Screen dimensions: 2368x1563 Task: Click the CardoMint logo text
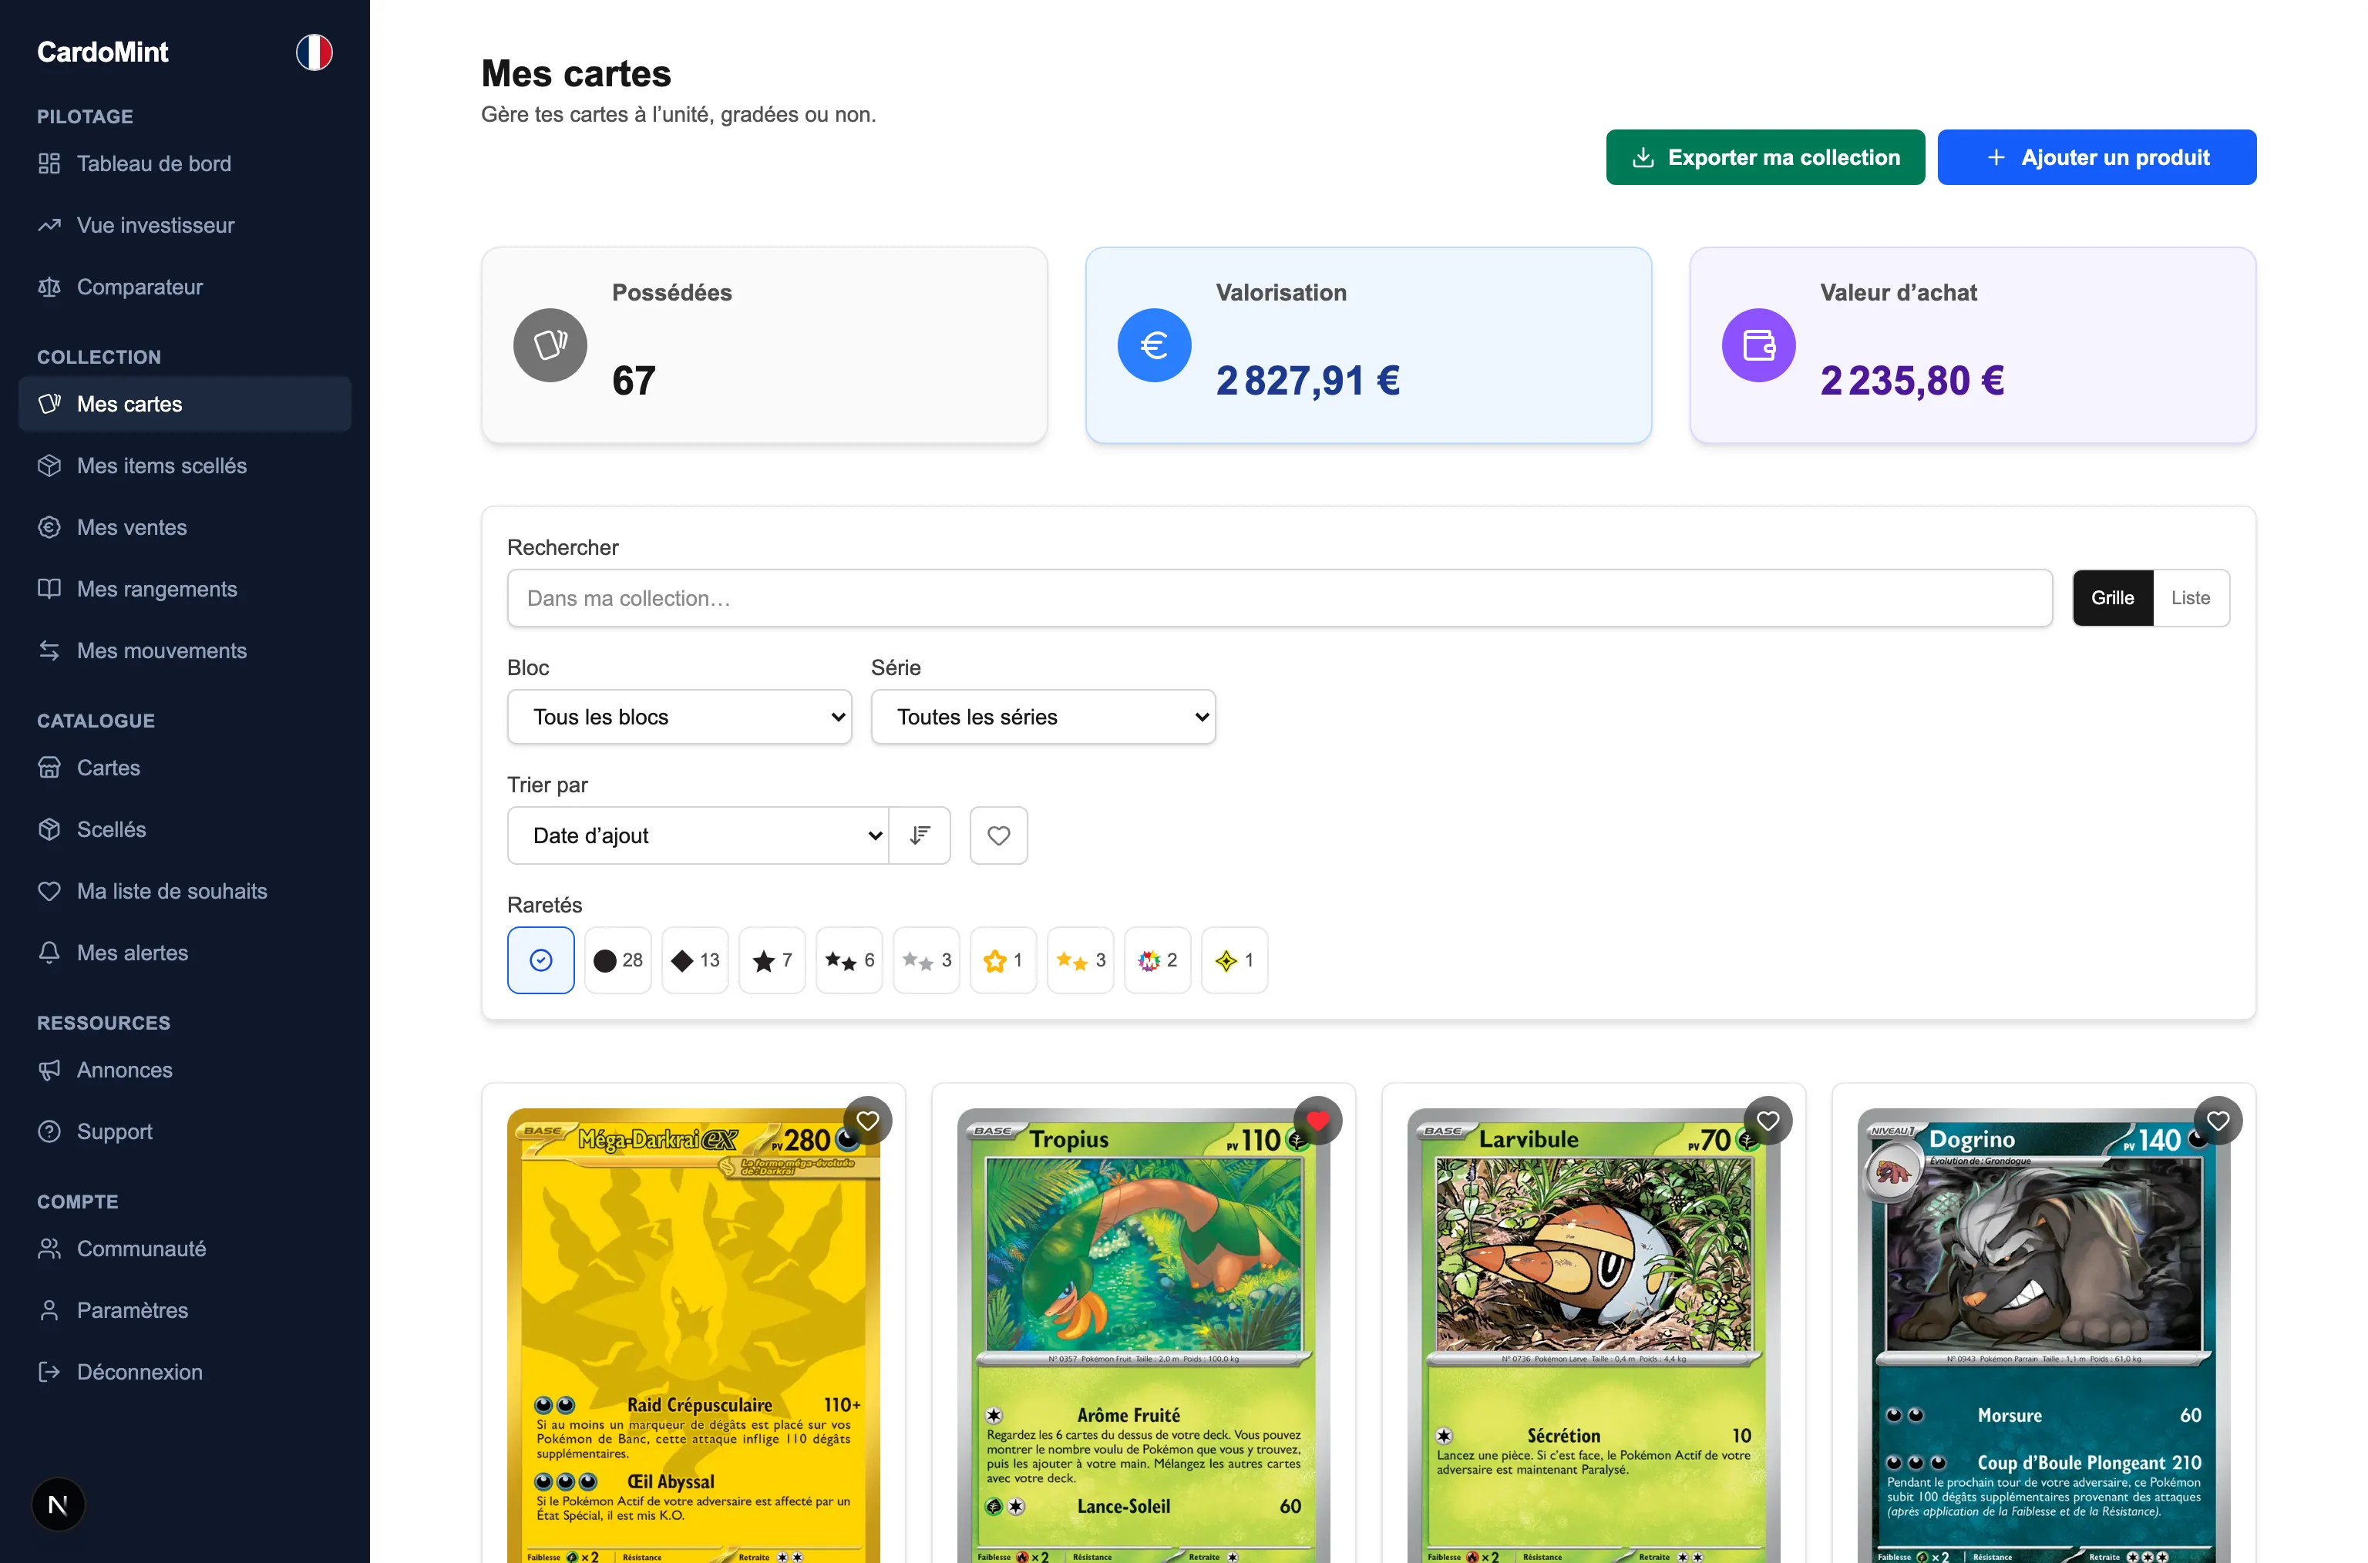tap(103, 52)
